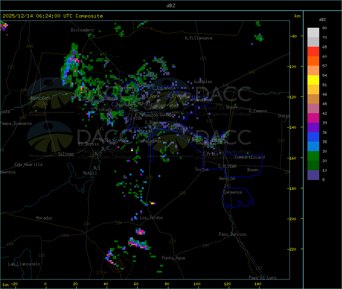The height and width of the screenshot is (289, 342).
Task: Select the Soitue place label
Action: (x=202, y=169)
